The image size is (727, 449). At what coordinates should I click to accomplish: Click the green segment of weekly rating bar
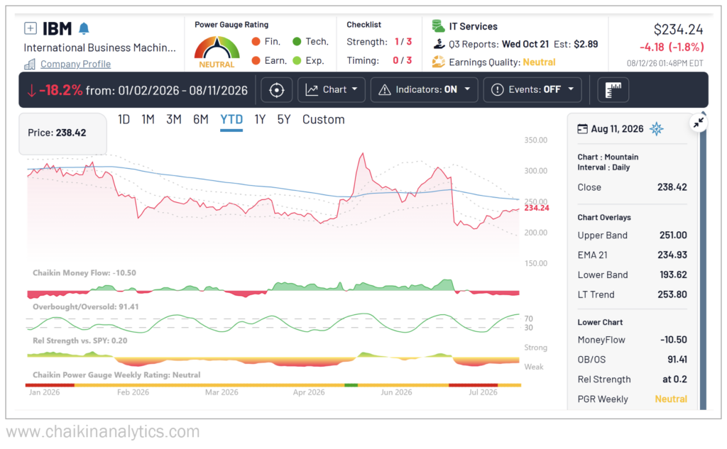351,385
